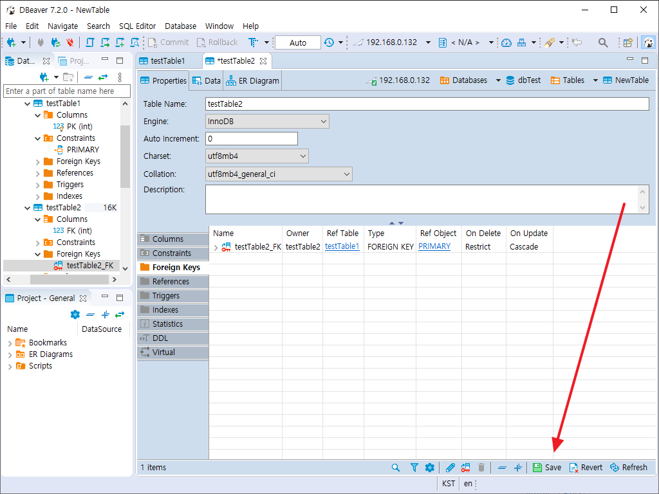Click the Create Foreign Key icon in bottom toolbar
The image size is (659, 494).
(466, 468)
